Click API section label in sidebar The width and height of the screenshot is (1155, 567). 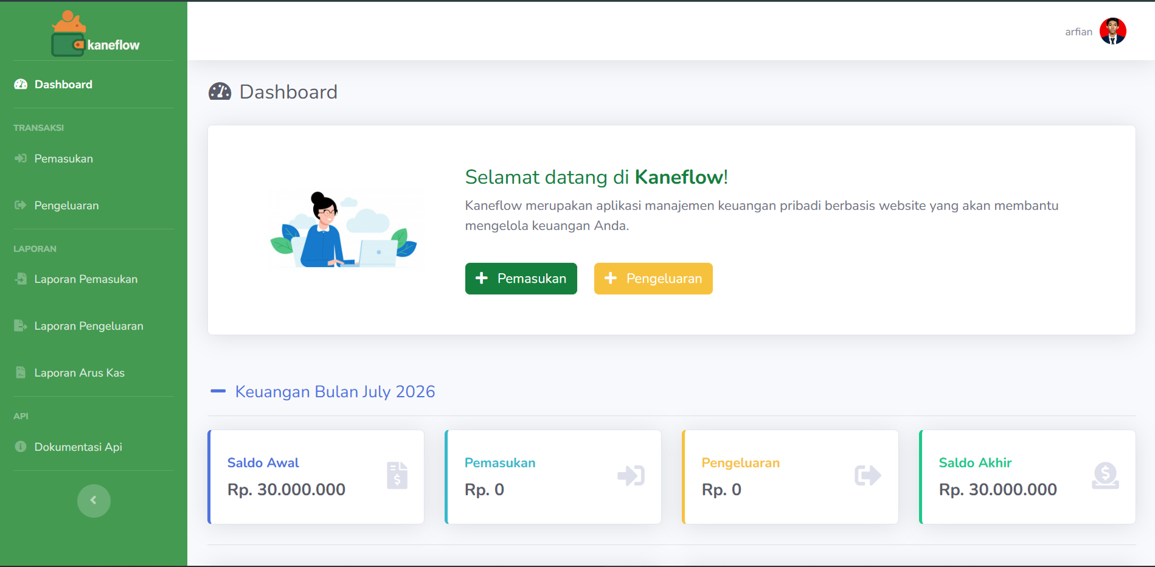(x=21, y=416)
